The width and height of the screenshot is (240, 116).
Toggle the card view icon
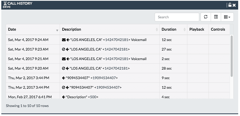click(x=216, y=17)
